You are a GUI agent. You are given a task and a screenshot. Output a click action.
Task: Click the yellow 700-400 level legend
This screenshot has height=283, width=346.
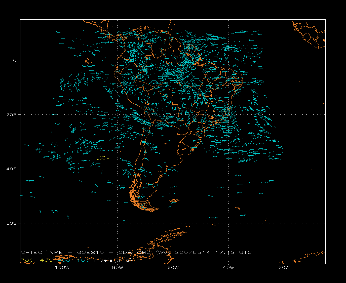coord(37,260)
